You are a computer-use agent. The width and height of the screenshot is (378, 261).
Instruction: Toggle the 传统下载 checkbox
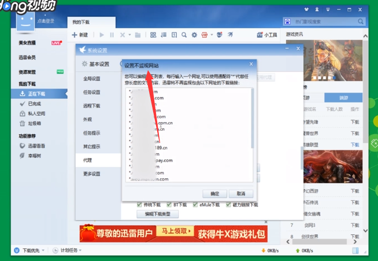pos(139,205)
